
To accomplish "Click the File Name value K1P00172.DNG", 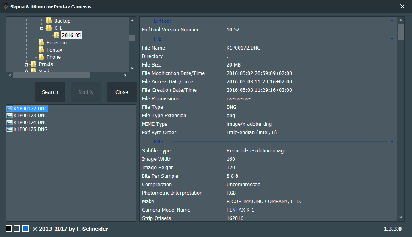I will (243, 48).
